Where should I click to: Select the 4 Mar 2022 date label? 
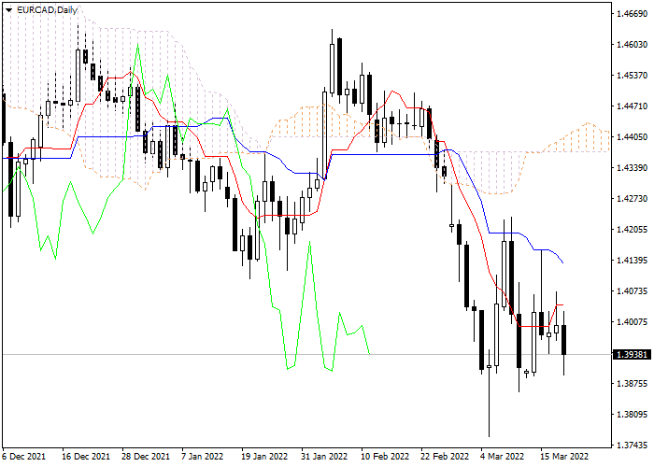tap(502, 457)
